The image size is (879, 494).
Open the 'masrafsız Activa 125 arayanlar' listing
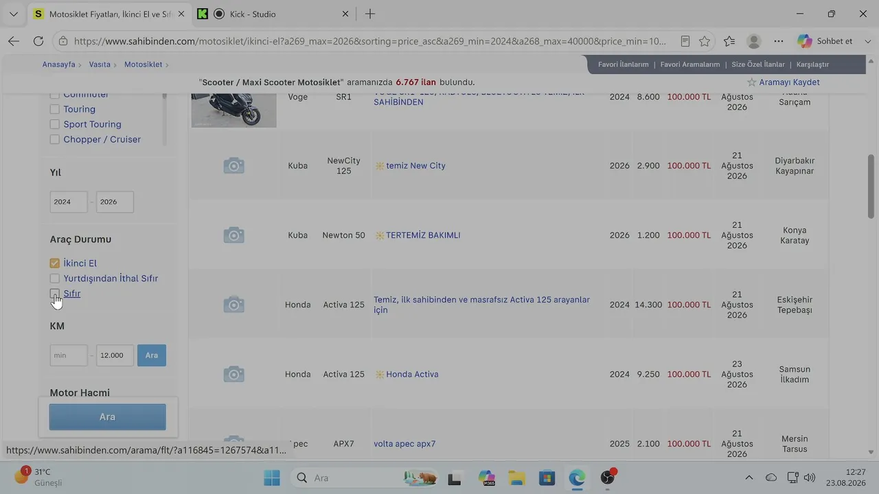pos(481,305)
